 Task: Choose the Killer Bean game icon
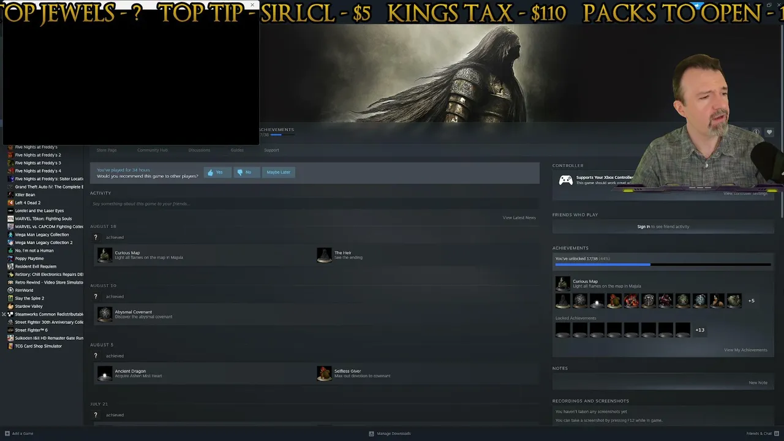click(x=10, y=195)
